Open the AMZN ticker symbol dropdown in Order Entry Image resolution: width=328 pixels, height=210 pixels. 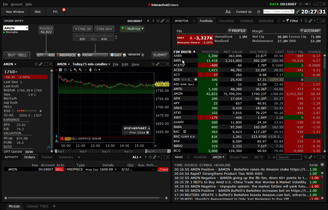tap(27, 28)
